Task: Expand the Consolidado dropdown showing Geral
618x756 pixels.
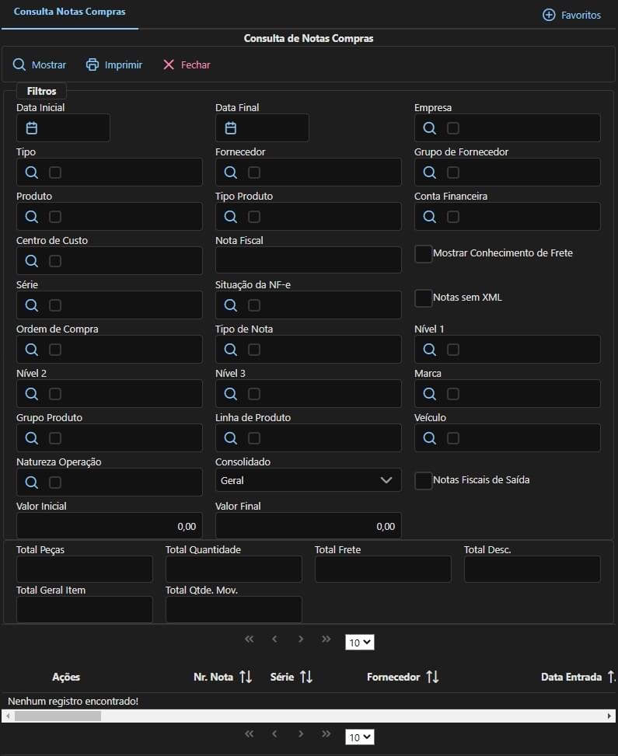Action: [x=308, y=480]
